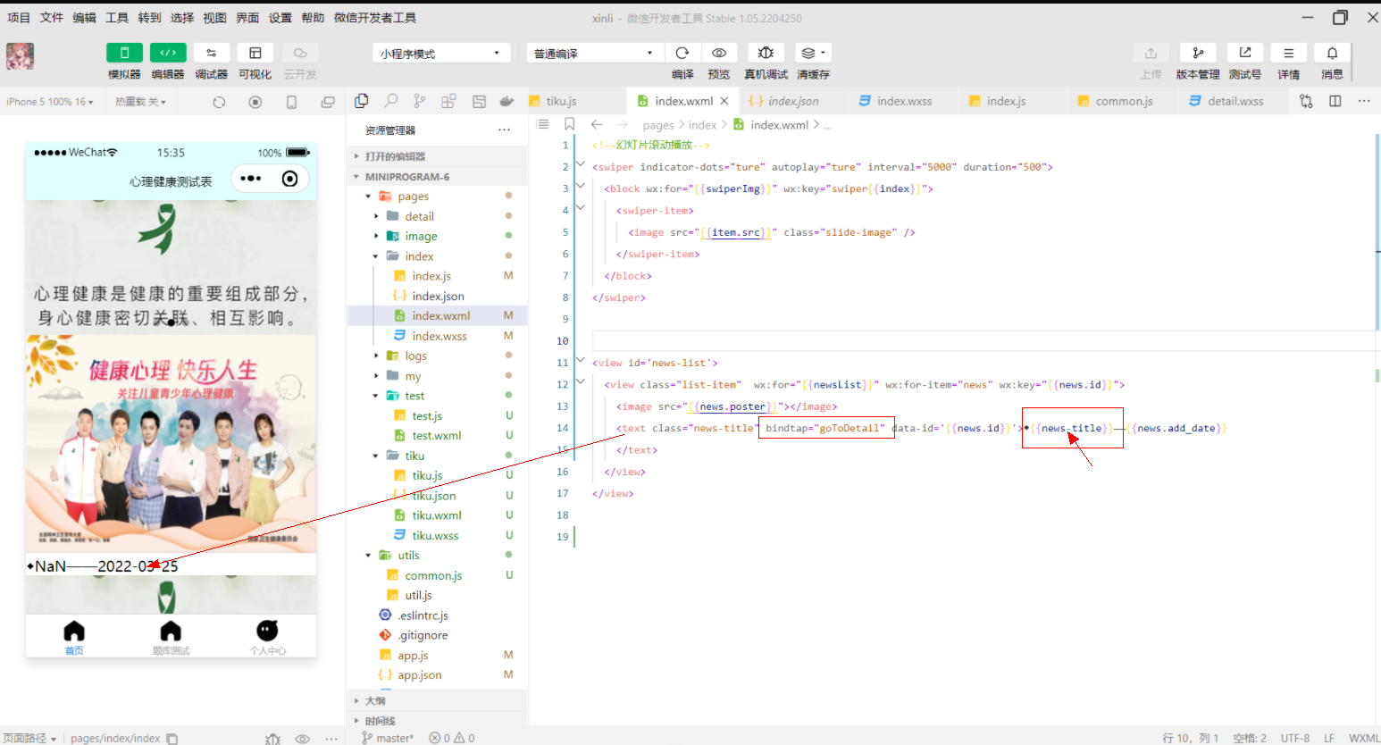
Task: Click the master branch status item
Action: 388,738
